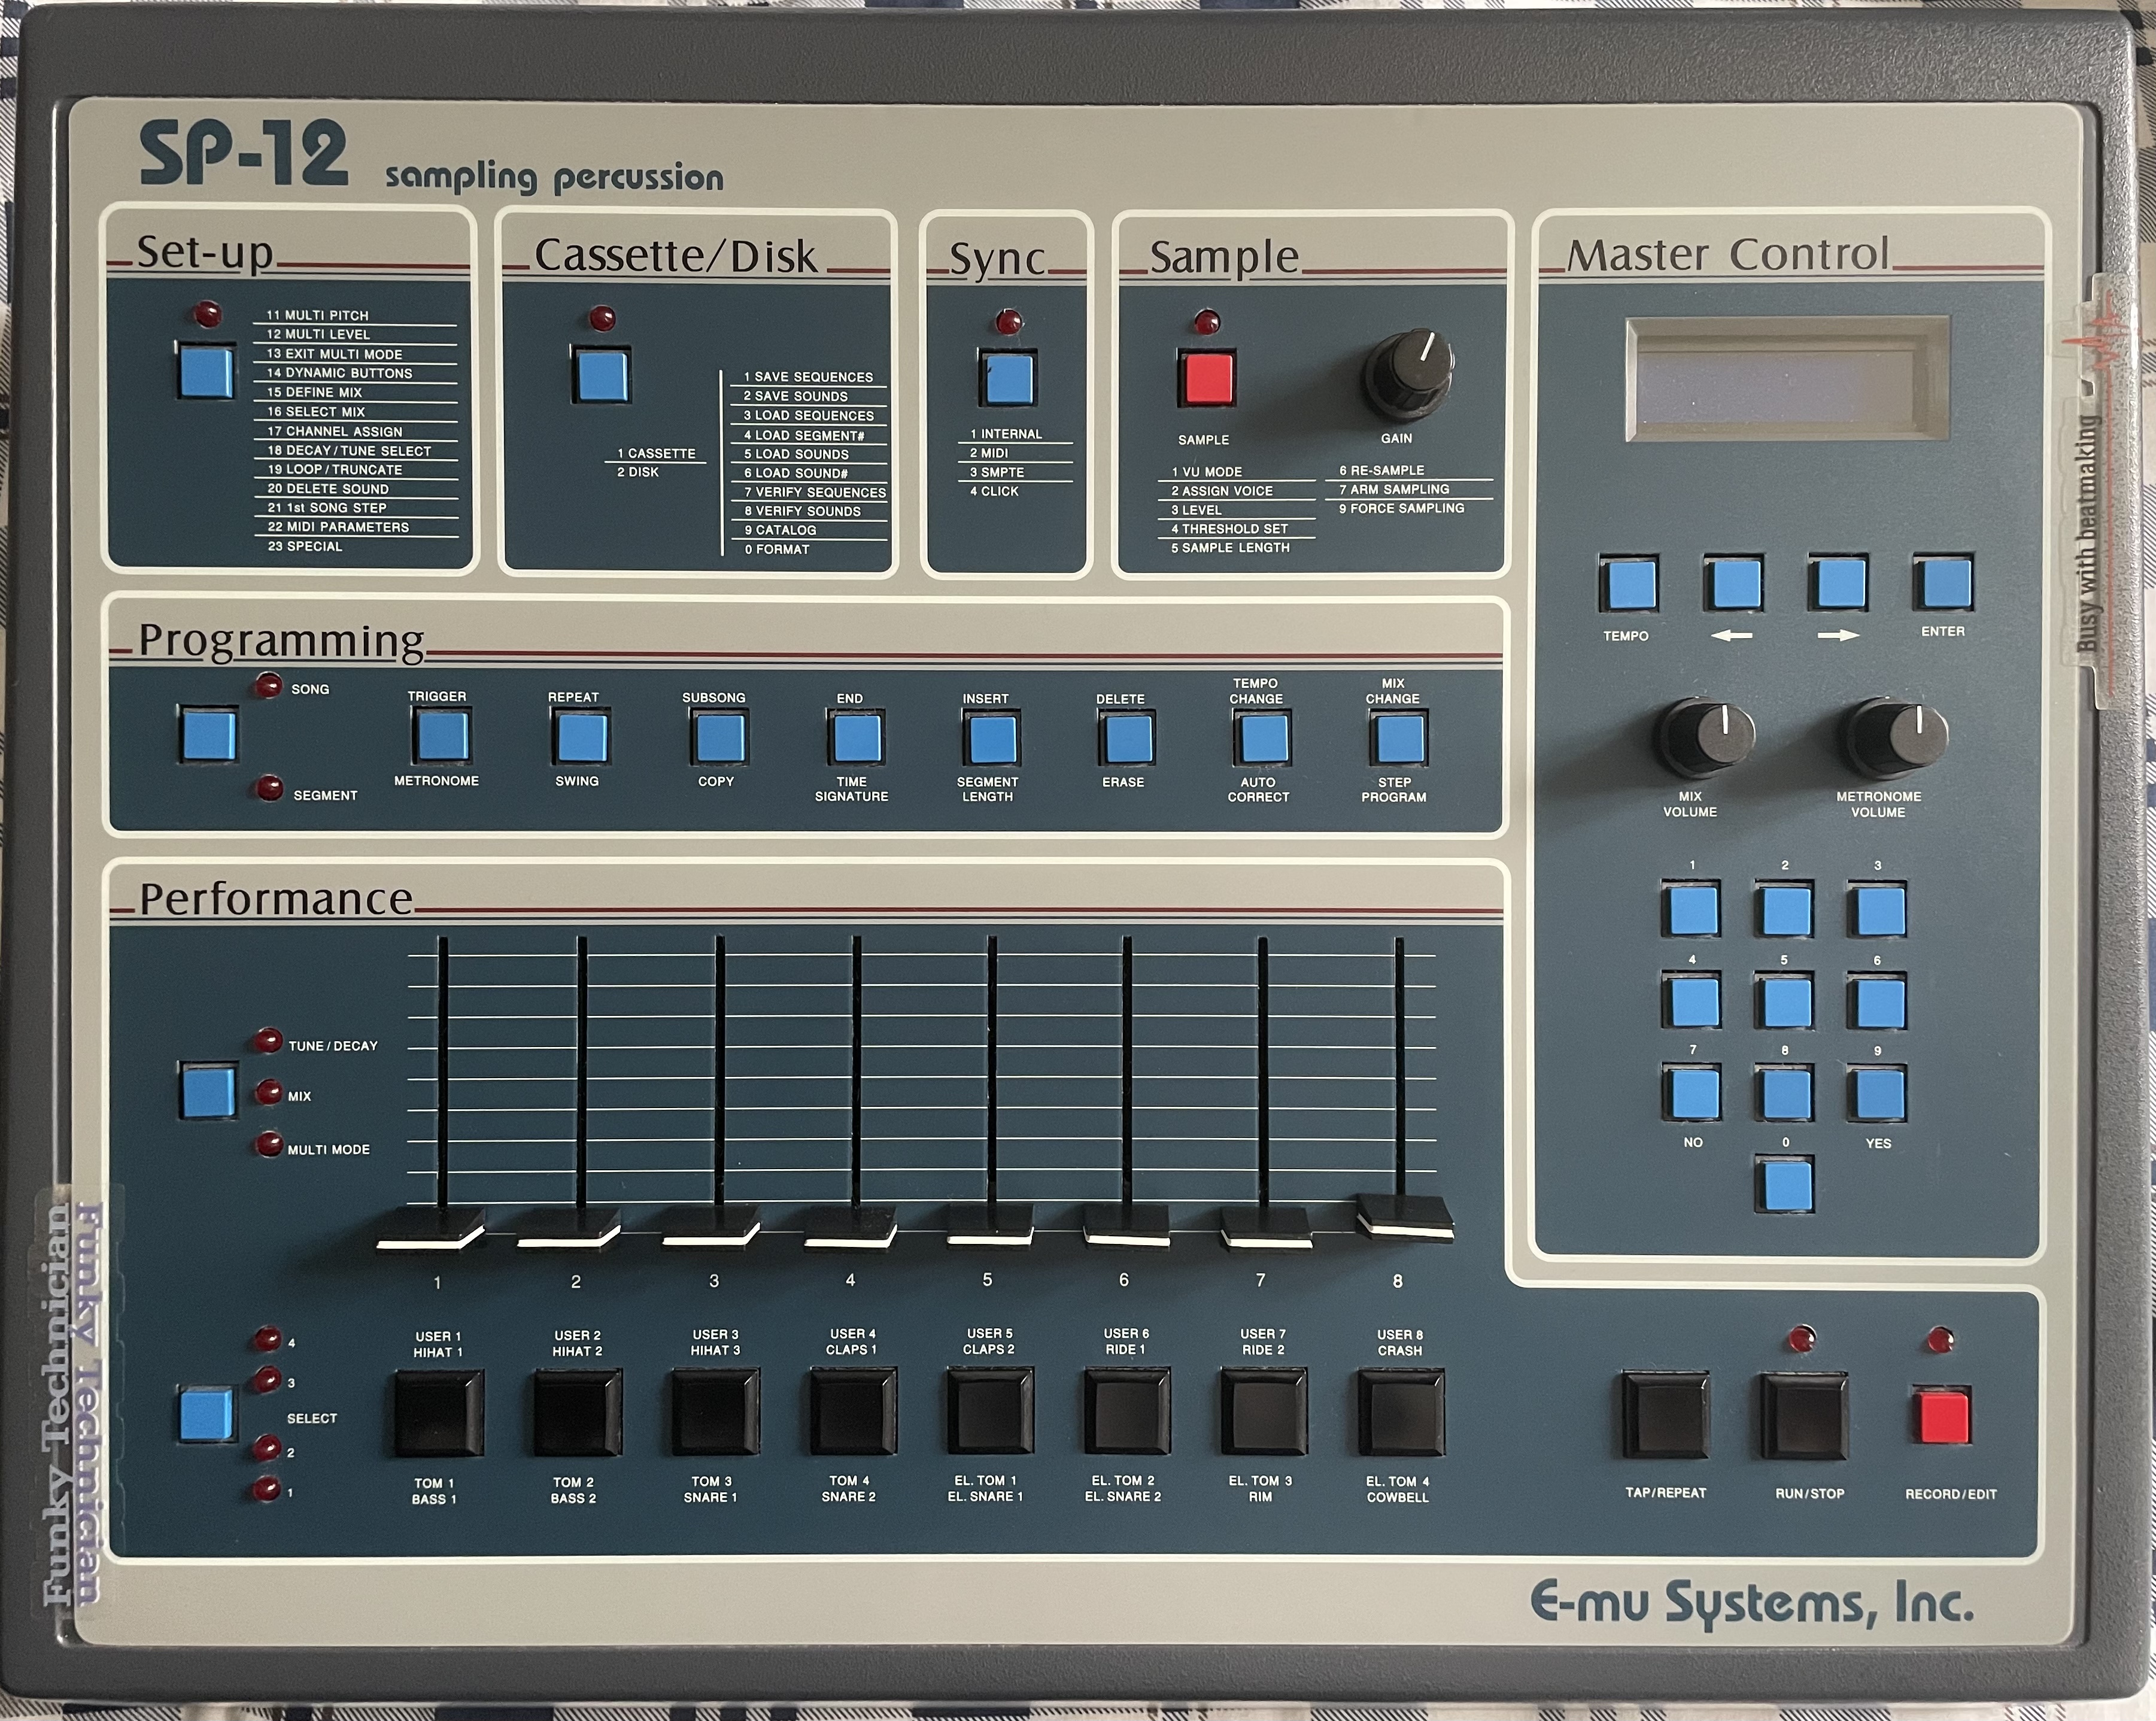The image size is (2156, 1721).
Task: Grab performance slider 7
Action: tap(1266, 1229)
